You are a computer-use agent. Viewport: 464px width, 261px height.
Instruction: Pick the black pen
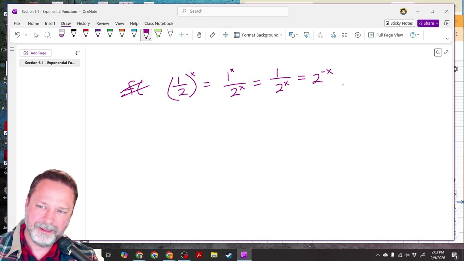point(74,34)
